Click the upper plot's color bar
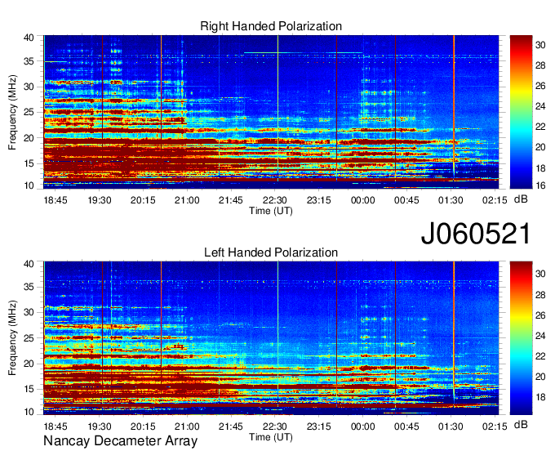The image size is (555, 451). click(x=521, y=112)
